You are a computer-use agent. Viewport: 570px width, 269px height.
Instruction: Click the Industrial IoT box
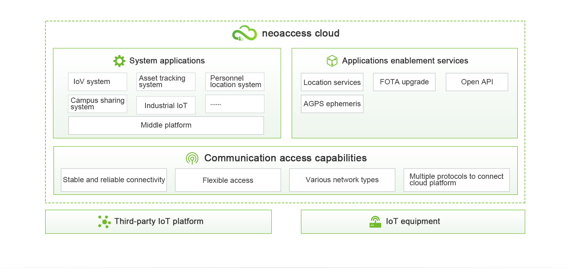[166, 105]
